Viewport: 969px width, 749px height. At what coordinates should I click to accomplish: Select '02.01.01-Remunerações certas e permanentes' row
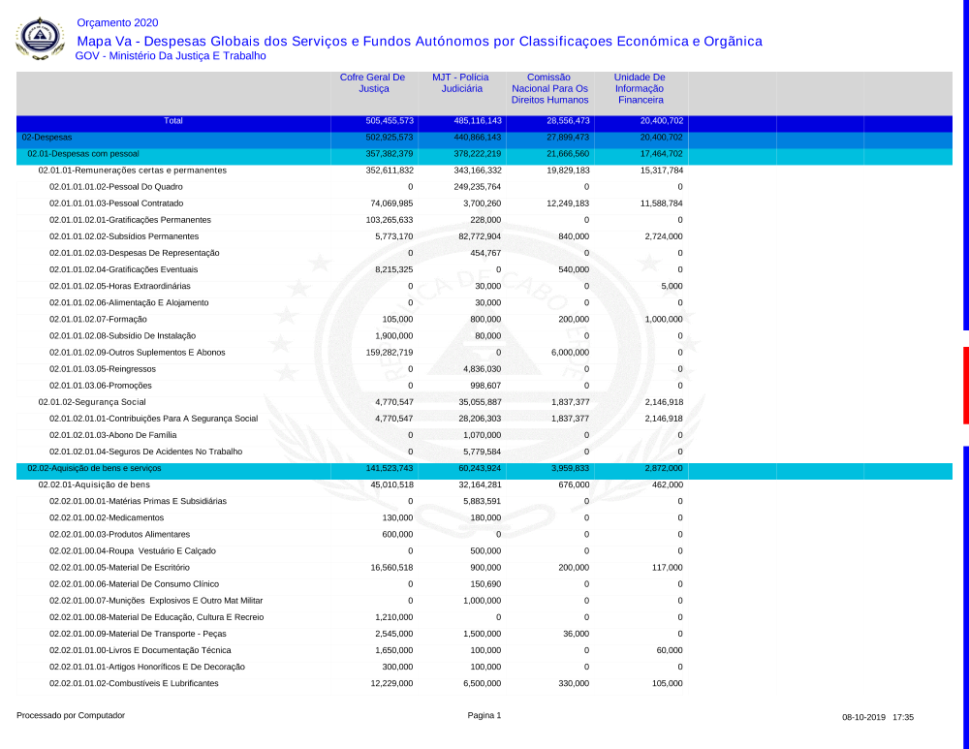132,171
